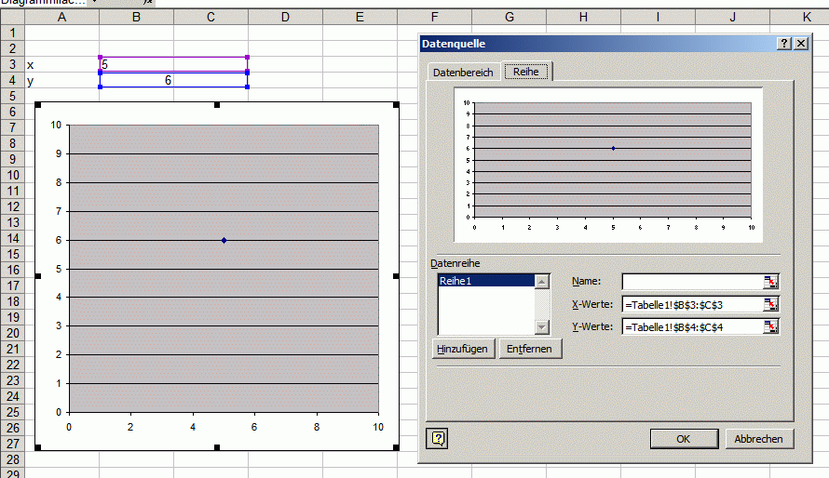829x478 pixels.
Task: Click the select-all corner of the sheet
Action: tap(13, 17)
